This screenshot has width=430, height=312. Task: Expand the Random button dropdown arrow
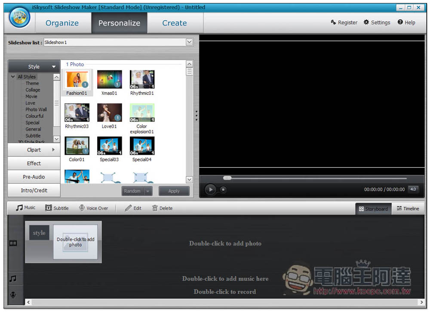pyautogui.click(x=148, y=191)
